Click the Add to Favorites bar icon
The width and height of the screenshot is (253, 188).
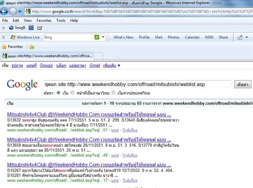[x=32, y=47]
